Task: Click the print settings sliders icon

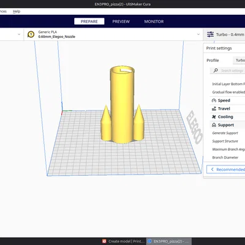Action: click(210, 34)
